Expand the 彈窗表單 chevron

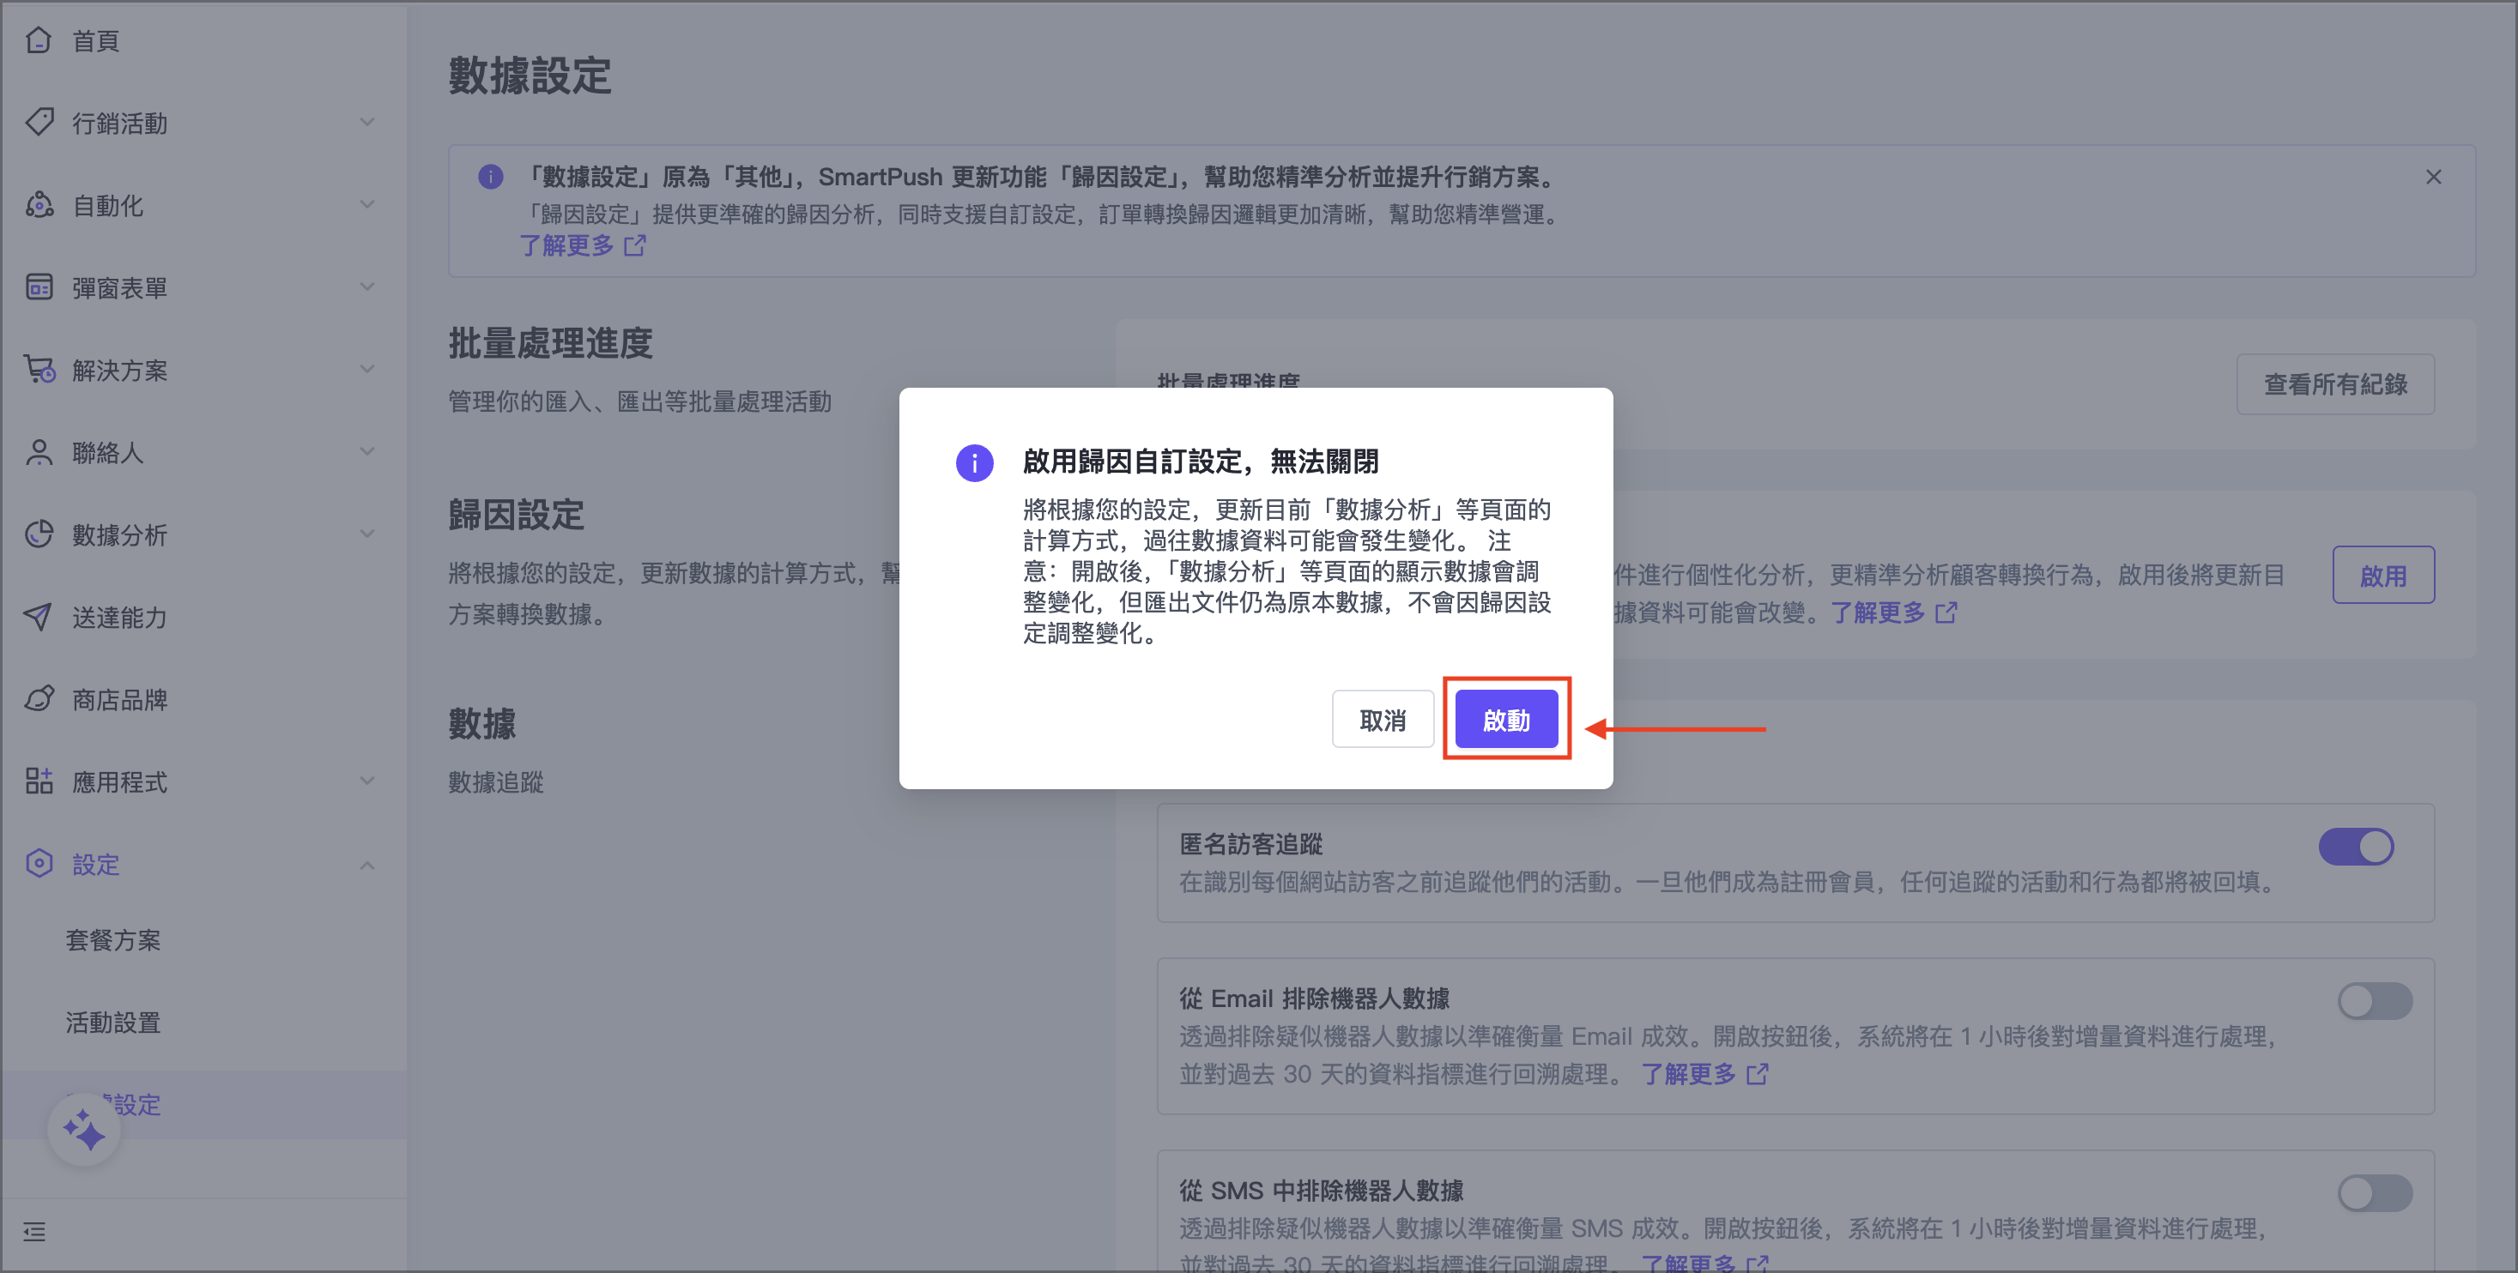(x=366, y=287)
